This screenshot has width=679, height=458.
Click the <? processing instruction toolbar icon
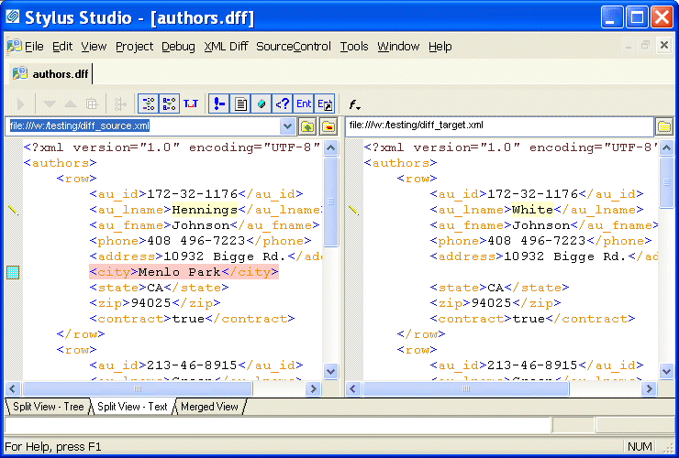click(284, 104)
